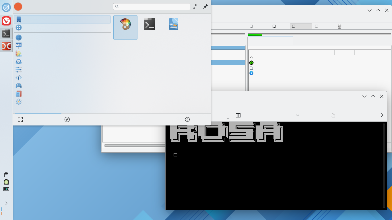Toggle the split view in the terminal toolbar
The height and width of the screenshot is (220, 392).
click(x=238, y=115)
